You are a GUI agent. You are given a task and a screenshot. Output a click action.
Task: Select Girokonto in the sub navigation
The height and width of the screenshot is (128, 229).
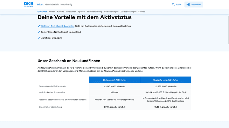tap(42, 12)
